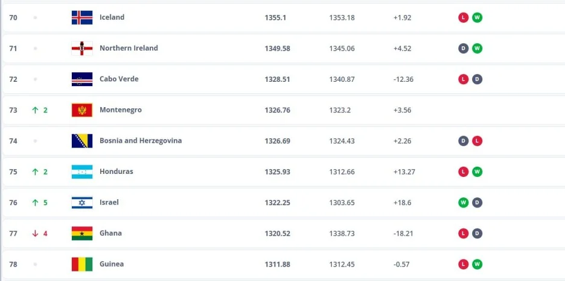Click Montenegro's green up arrow indicator
The height and width of the screenshot is (281, 565).
click(x=35, y=110)
